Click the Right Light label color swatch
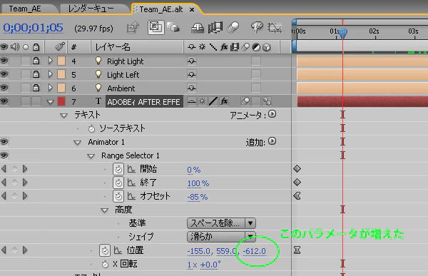428x276 pixels. 61,61
